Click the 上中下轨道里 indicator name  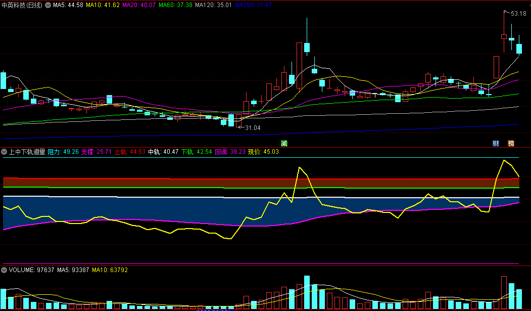coord(27,152)
